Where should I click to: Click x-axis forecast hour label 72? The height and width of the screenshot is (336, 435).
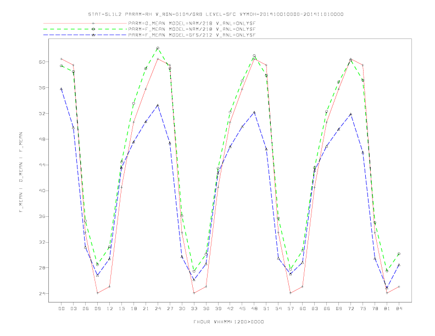[x=350, y=309]
